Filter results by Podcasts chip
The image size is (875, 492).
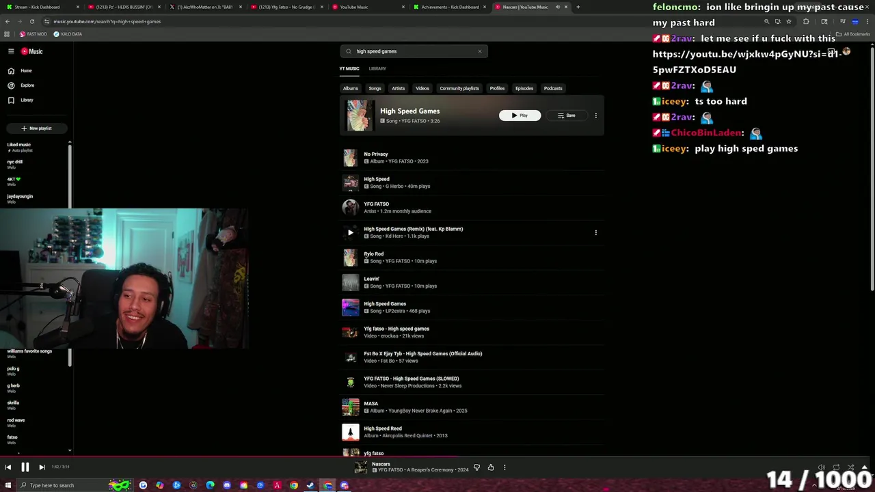pos(553,88)
